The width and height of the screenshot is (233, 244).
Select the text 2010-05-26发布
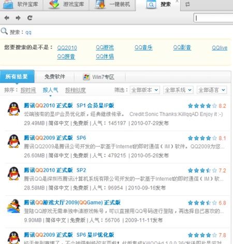pyautogui.click(x=150, y=155)
